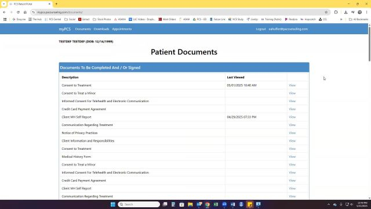Select the PCS Patient Portal tab
The height and width of the screenshot is (209, 371).
pos(30,4)
